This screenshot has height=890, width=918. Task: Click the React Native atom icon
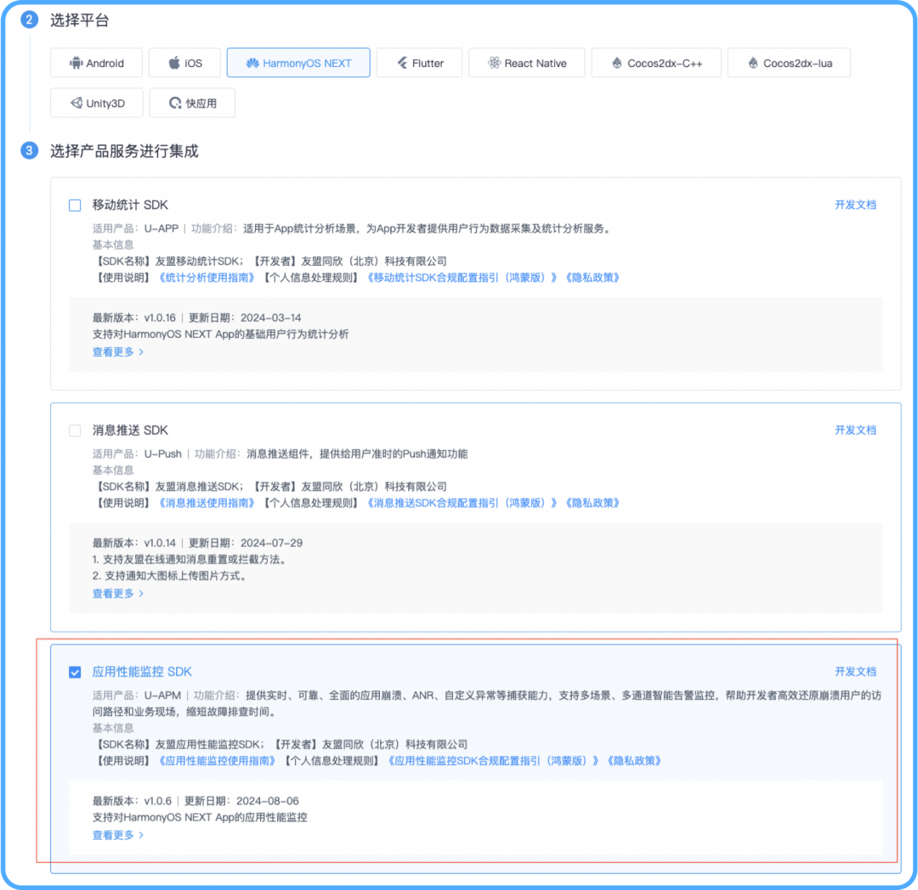pos(494,63)
